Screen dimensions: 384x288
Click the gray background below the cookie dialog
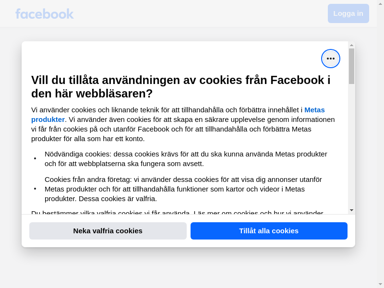click(188, 267)
